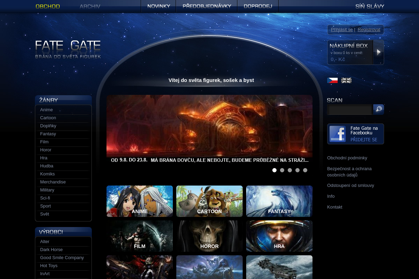The image size is (419, 279).
Task: Open the FILM category thumbnail
Action: click(140, 236)
